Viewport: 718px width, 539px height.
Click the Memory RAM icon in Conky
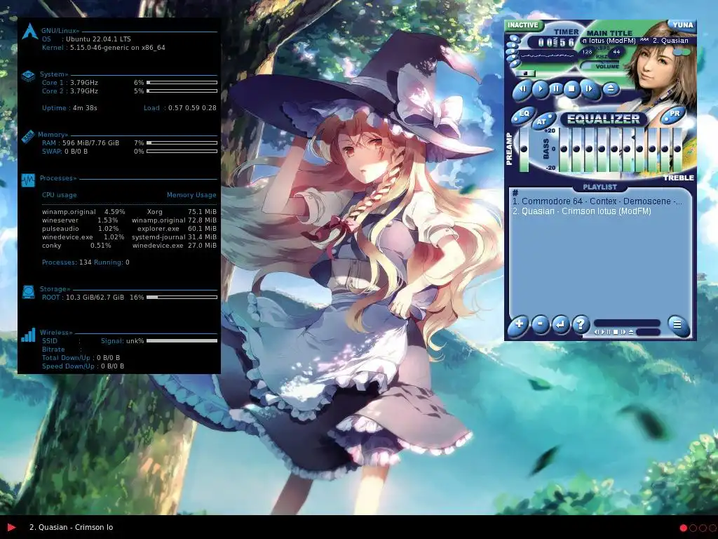tap(28, 137)
